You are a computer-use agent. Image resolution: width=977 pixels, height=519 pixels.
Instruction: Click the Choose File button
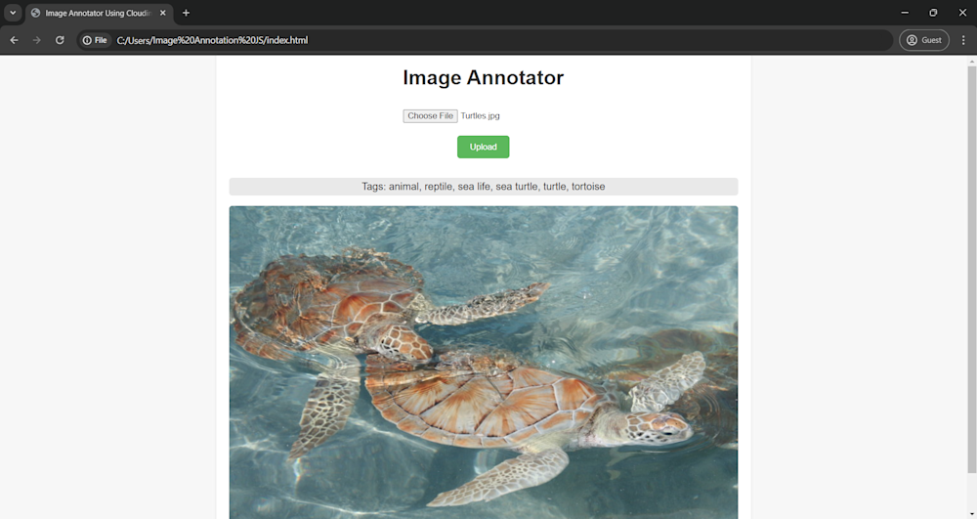430,116
